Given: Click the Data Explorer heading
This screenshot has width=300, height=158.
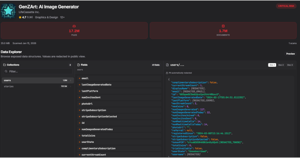Looking at the screenshot, I should pos(11,52).
